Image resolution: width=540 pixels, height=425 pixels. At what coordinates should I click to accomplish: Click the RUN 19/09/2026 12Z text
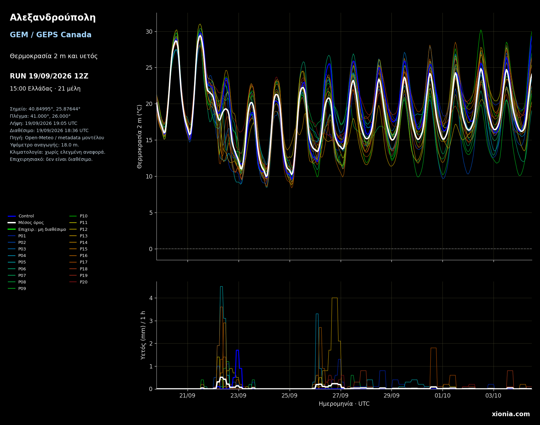[49, 76]
